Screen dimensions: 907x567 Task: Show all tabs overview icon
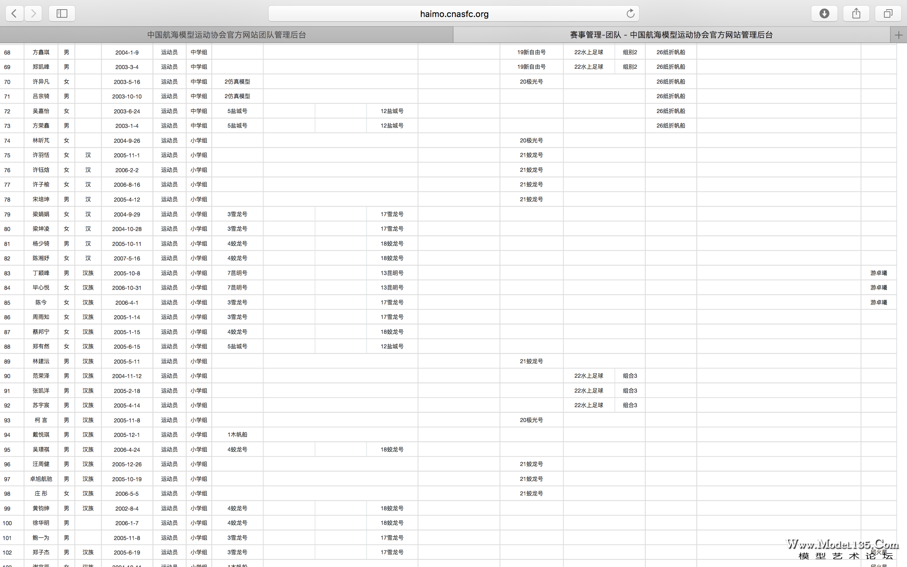[x=888, y=14]
